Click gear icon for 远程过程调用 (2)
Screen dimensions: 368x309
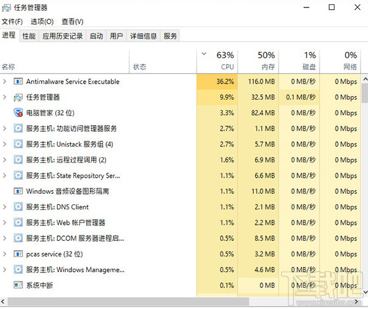tap(18, 160)
